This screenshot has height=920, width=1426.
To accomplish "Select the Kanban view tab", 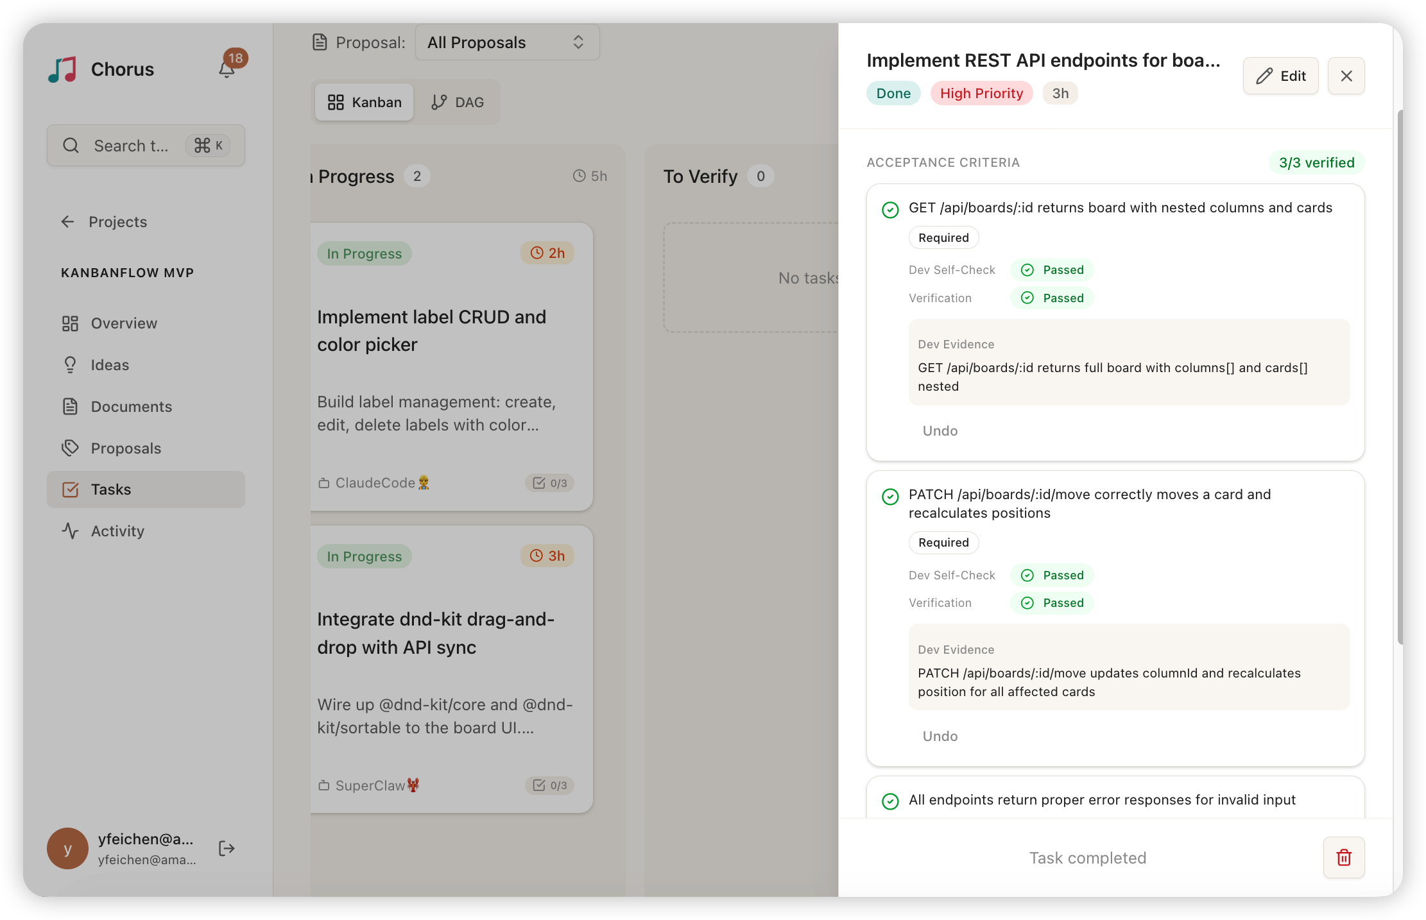I will (x=365, y=102).
